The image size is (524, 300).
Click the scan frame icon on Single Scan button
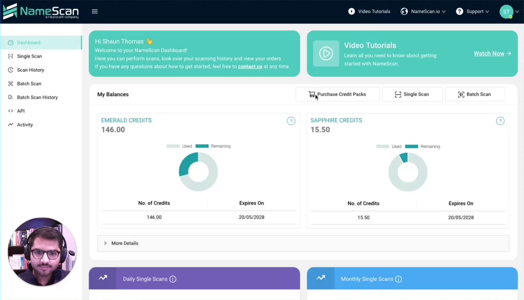[x=398, y=94]
